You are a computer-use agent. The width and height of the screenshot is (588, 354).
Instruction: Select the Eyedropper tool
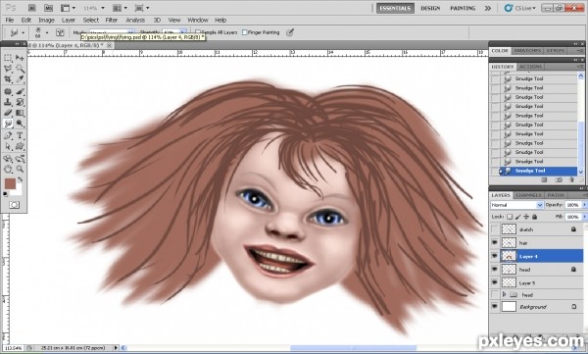[20, 78]
